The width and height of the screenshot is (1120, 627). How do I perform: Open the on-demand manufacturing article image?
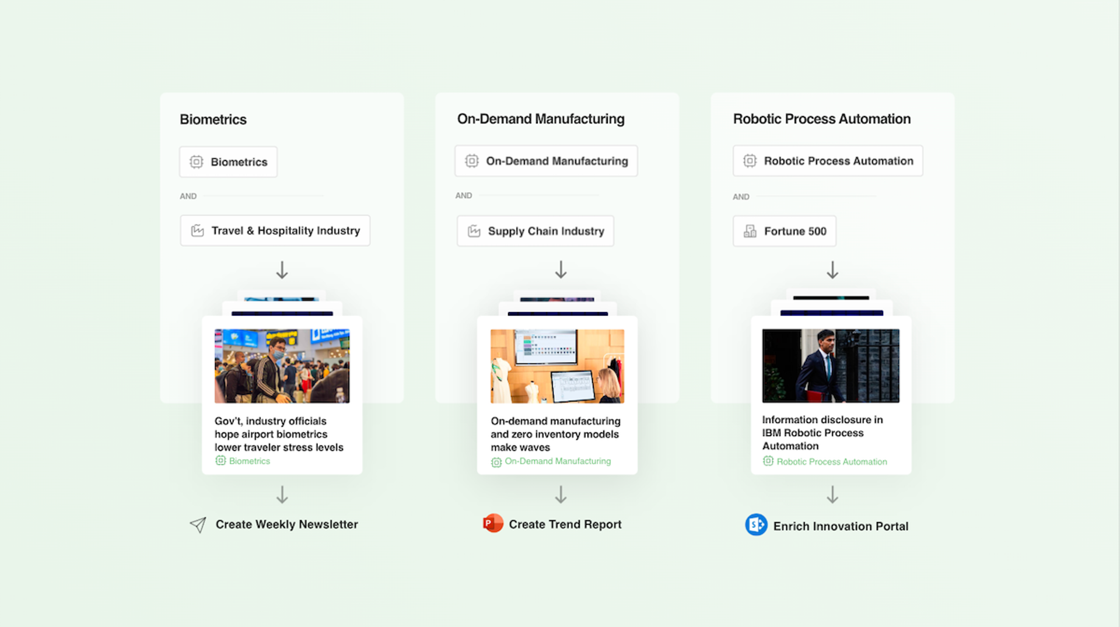(x=557, y=366)
